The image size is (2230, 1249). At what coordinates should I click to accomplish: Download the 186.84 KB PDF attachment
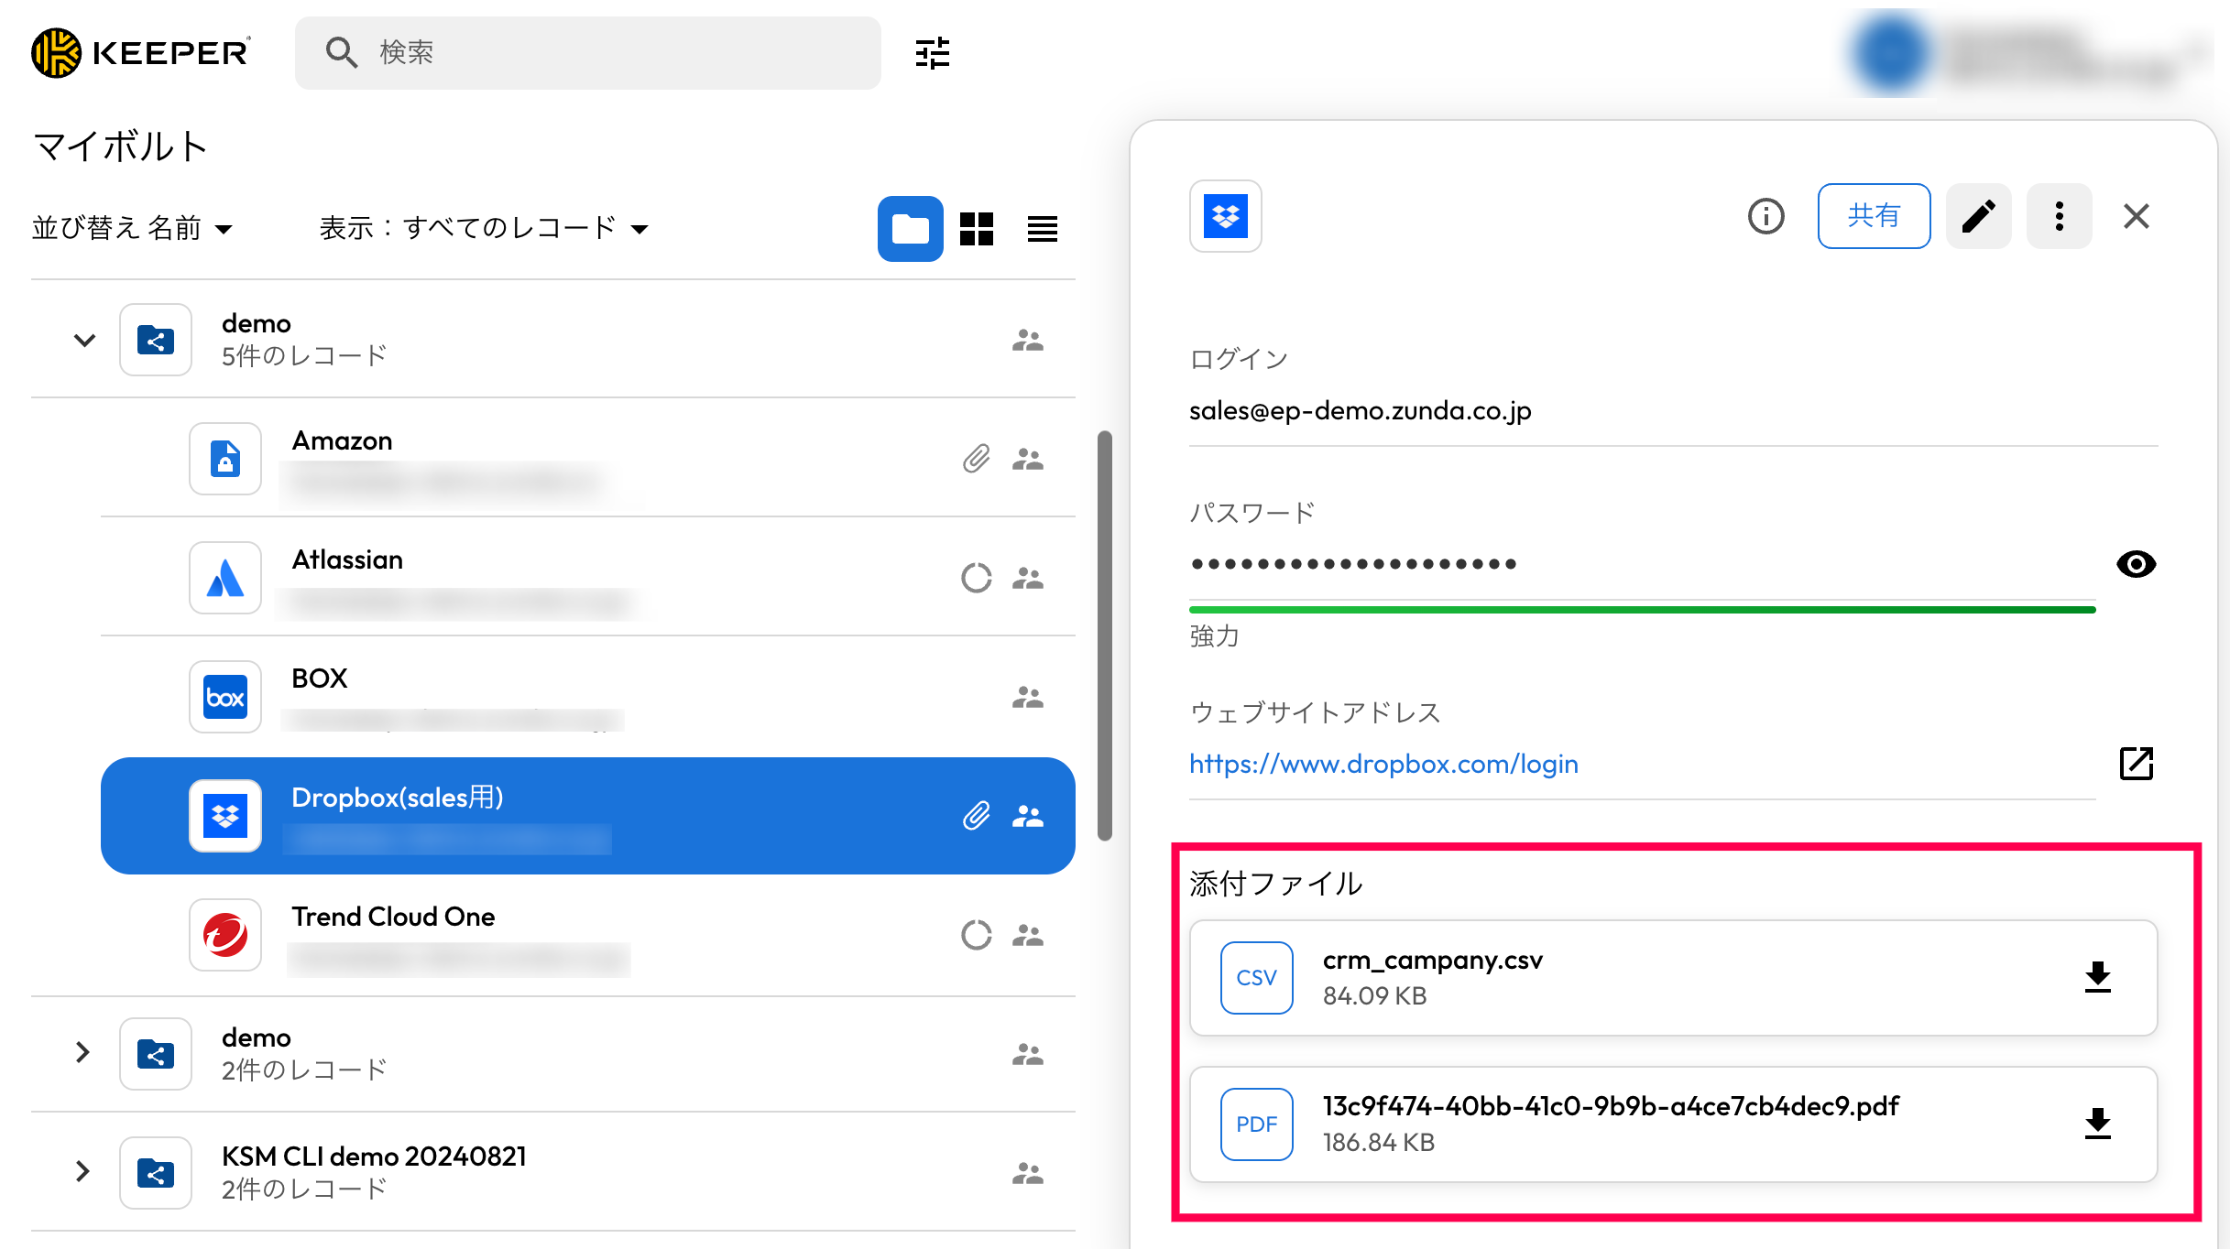click(x=2097, y=1124)
